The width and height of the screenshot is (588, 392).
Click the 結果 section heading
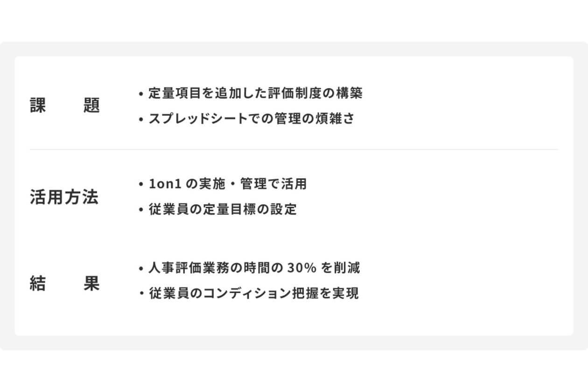[x=65, y=284]
